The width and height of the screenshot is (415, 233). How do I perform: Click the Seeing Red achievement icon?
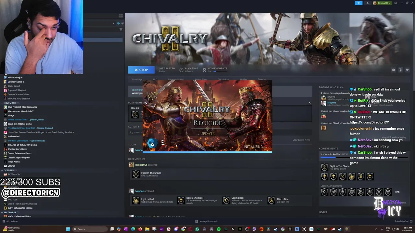tap(226, 200)
